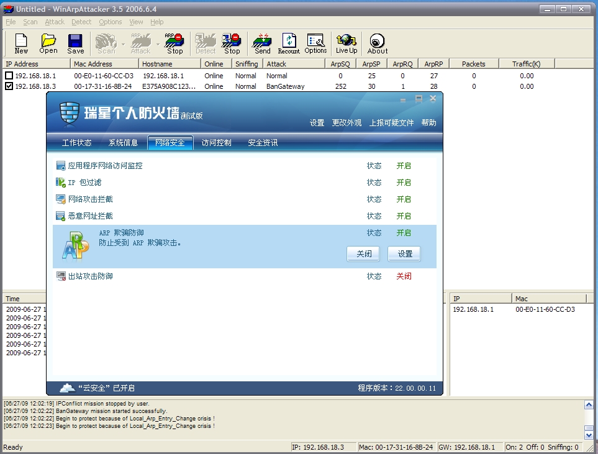598x454 pixels.
Task: Select the 网络安全 tab
Action: click(x=170, y=143)
